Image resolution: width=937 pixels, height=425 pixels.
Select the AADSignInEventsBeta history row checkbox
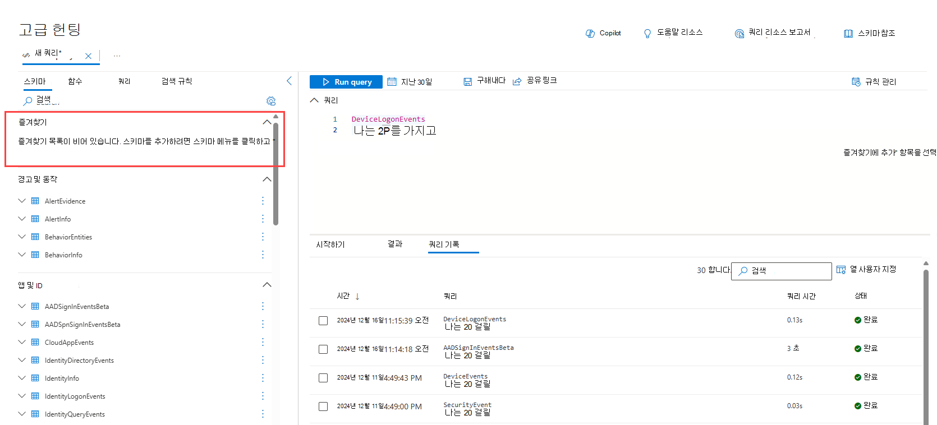coord(323,349)
